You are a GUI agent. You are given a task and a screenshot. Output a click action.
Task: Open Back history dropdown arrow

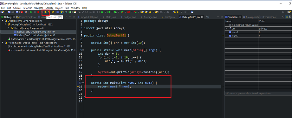pyautogui.click(x=181, y=12)
